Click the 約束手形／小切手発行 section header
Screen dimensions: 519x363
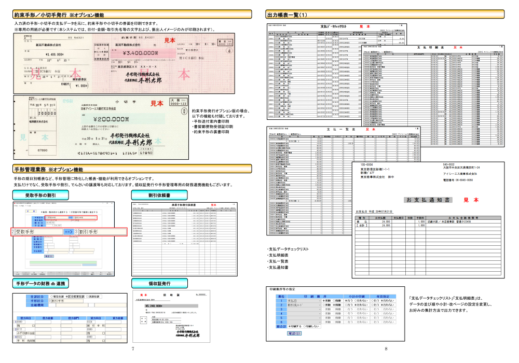[x=132, y=15]
